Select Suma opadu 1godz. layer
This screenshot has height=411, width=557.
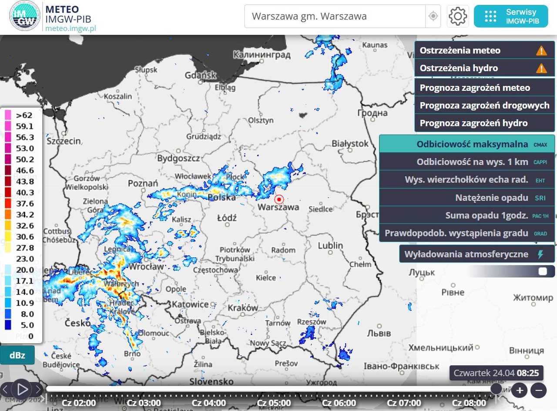click(467, 215)
